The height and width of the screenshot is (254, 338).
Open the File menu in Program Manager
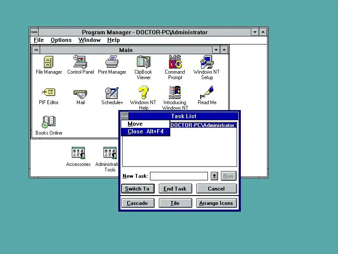38,40
